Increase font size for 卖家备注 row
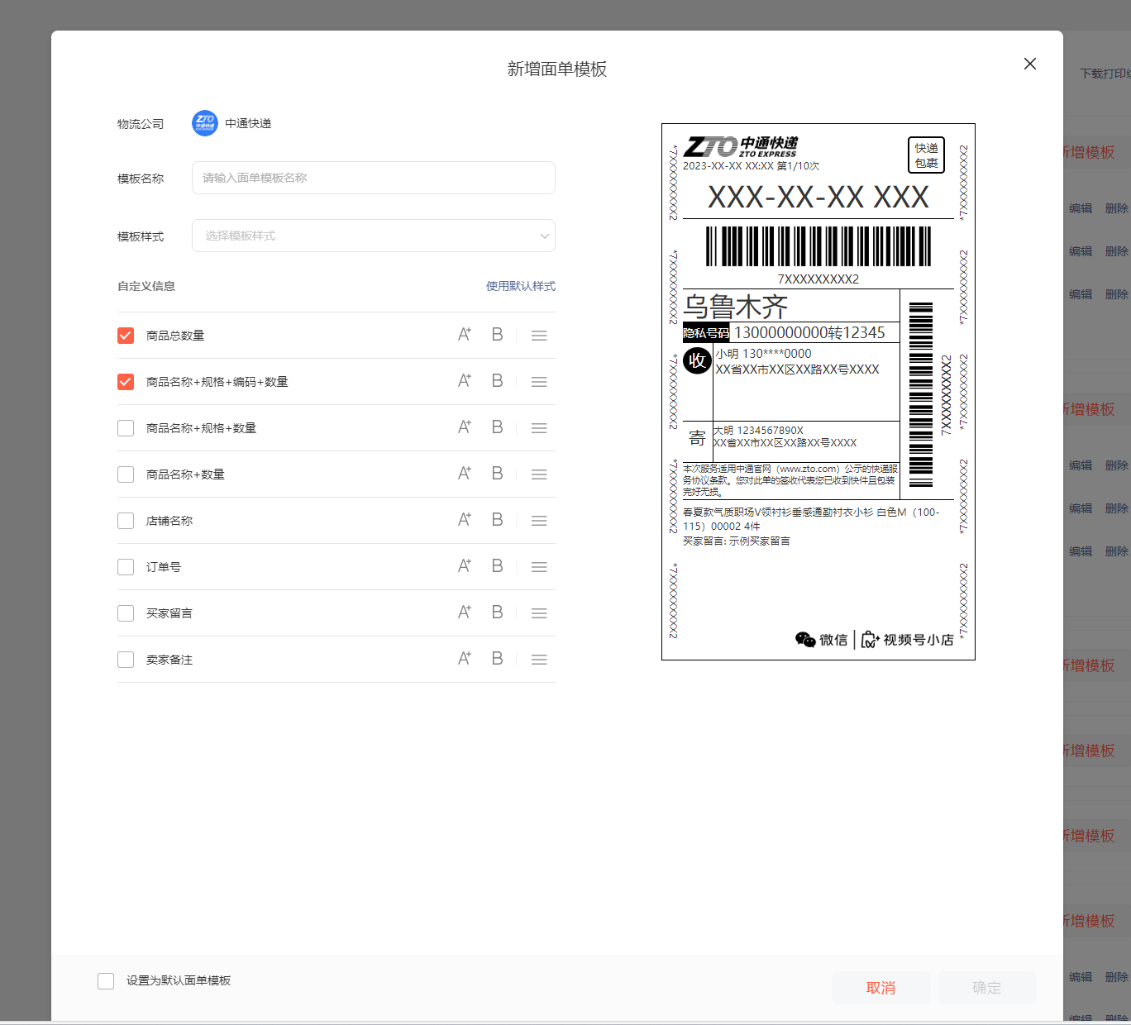The image size is (1131, 1025). pos(465,659)
